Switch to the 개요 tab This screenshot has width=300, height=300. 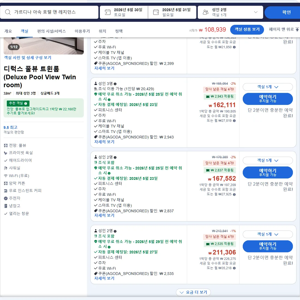(8, 31)
